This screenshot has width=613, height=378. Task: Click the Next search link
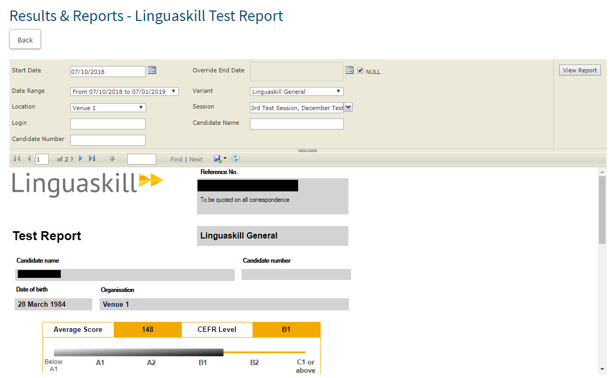(196, 159)
